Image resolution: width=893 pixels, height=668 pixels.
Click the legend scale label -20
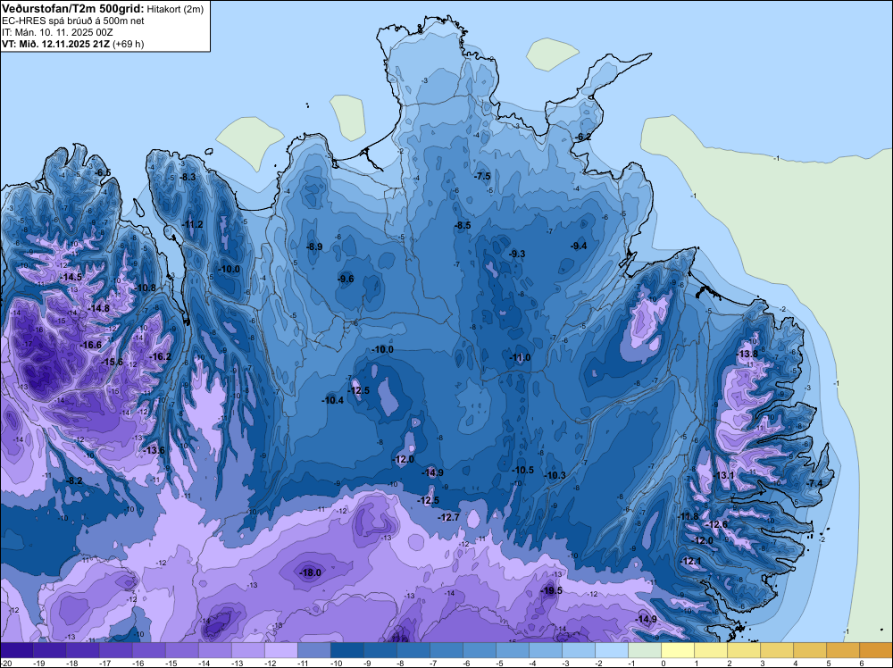pyautogui.click(x=6, y=663)
